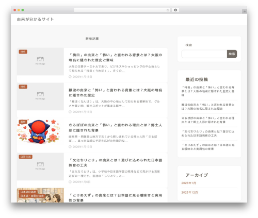Click the さるぼぼ article excerpt text
This screenshot has height=218, width=258.
[113, 139]
